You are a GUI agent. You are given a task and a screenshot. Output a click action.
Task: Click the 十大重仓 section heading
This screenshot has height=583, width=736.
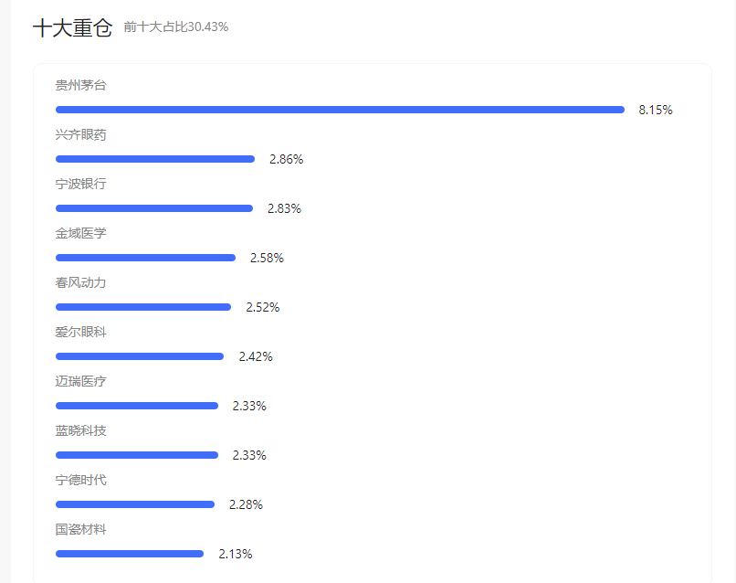72,27
